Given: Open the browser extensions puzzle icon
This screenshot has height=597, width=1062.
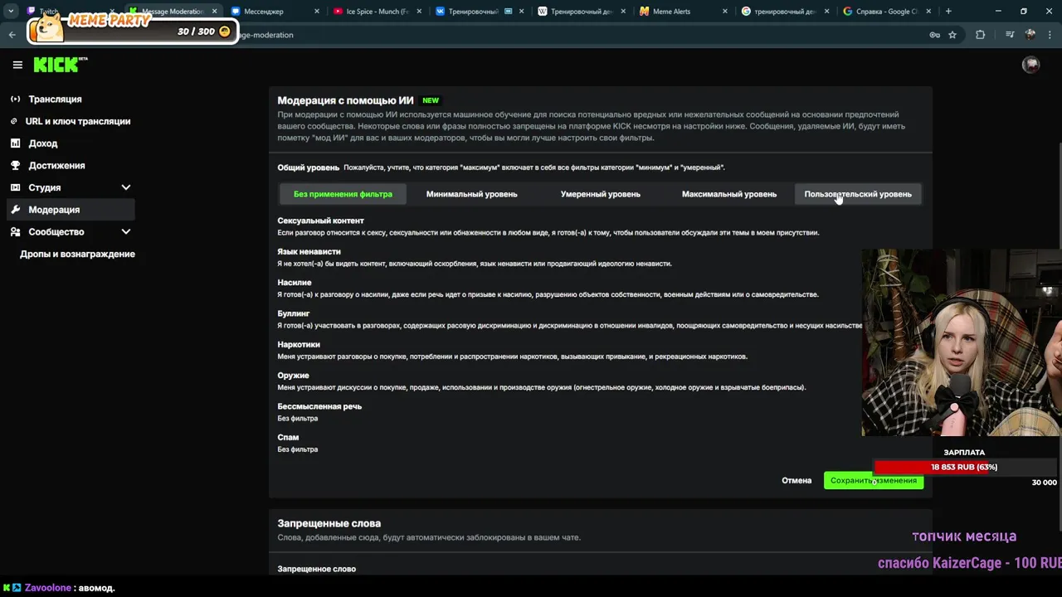Looking at the screenshot, I should [x=981, y=35].
